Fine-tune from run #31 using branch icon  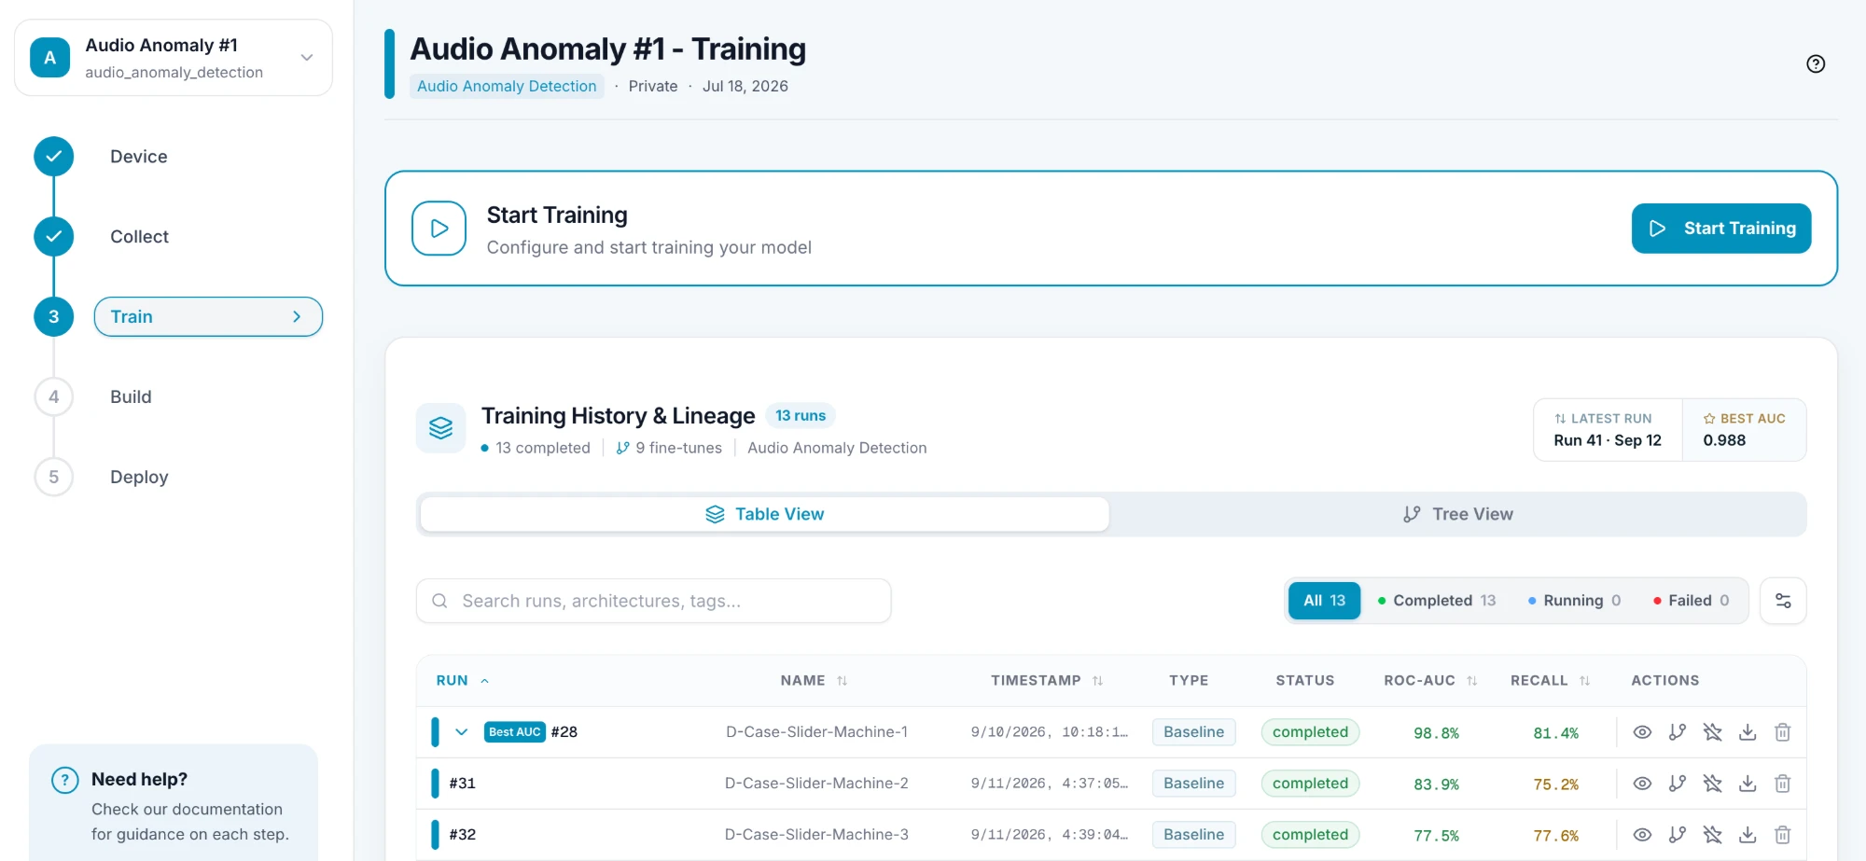tap(1678, 784)
